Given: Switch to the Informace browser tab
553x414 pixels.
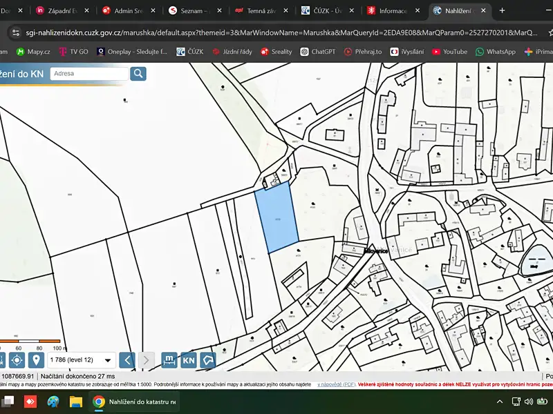Looking at the screenshot, I should [x=393, y=10].
